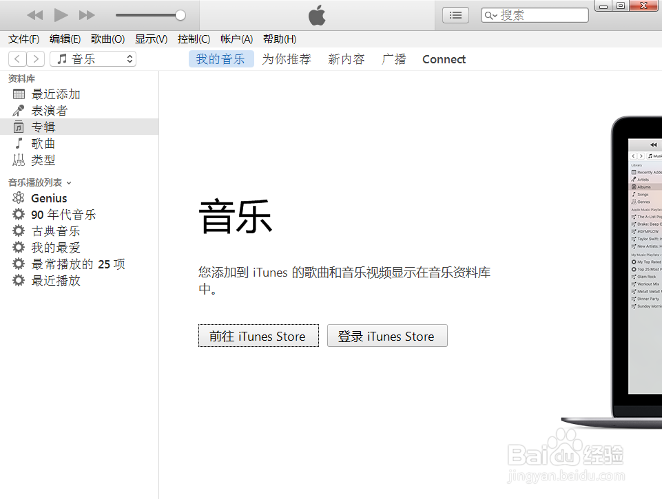Click the gear icon for 最常播放的 25 项
This screenshot has width=662, height=499.
click(19, 264)
